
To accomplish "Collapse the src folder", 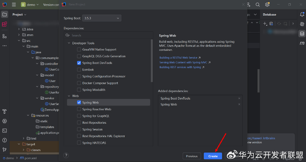I will click(x=19, y=41).
